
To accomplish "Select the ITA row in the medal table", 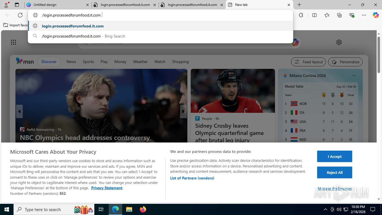I will (x=320, y=113).
